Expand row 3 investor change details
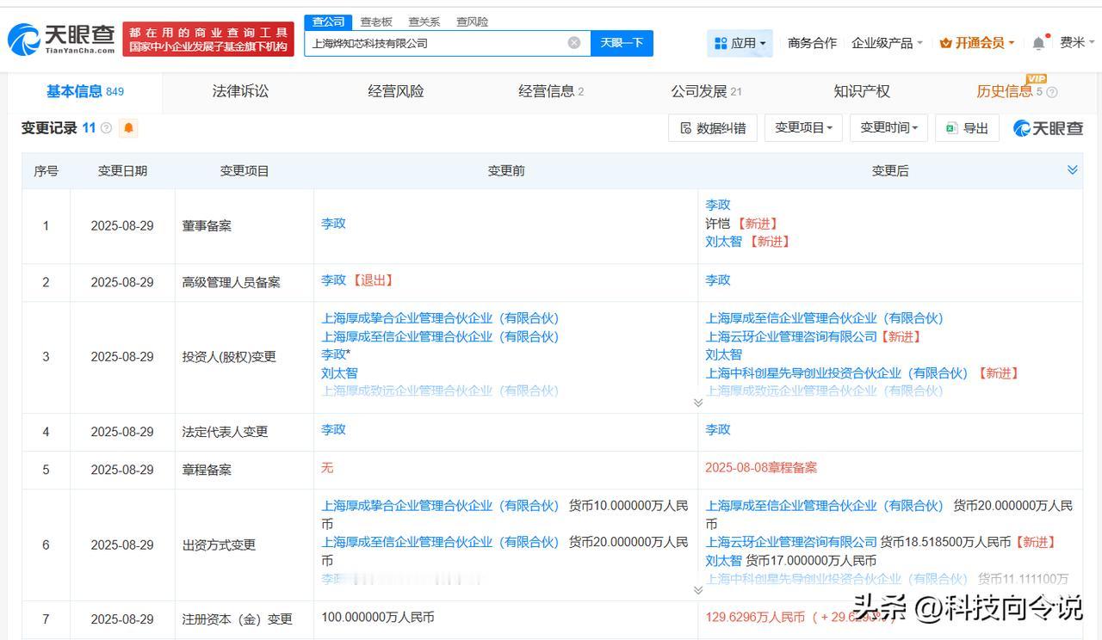This screenshot has width=1102, height=640. (x=698, y=403)
